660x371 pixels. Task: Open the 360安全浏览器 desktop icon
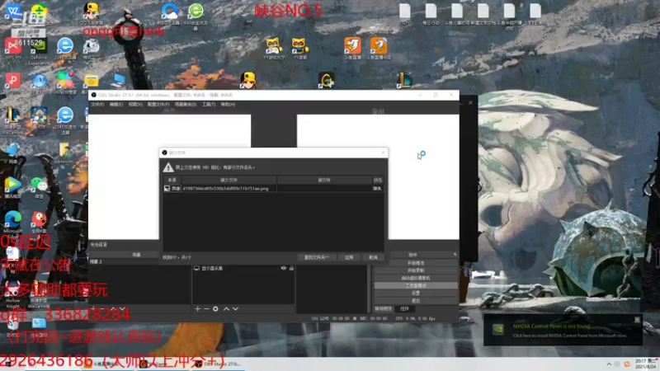click(x=196, y=16)
